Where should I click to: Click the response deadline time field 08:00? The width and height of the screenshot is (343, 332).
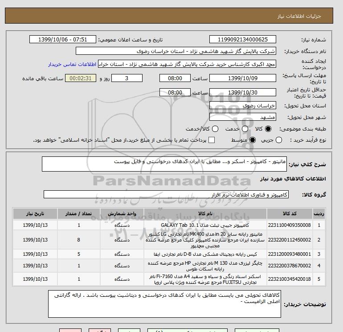click(x=175, y=78)
